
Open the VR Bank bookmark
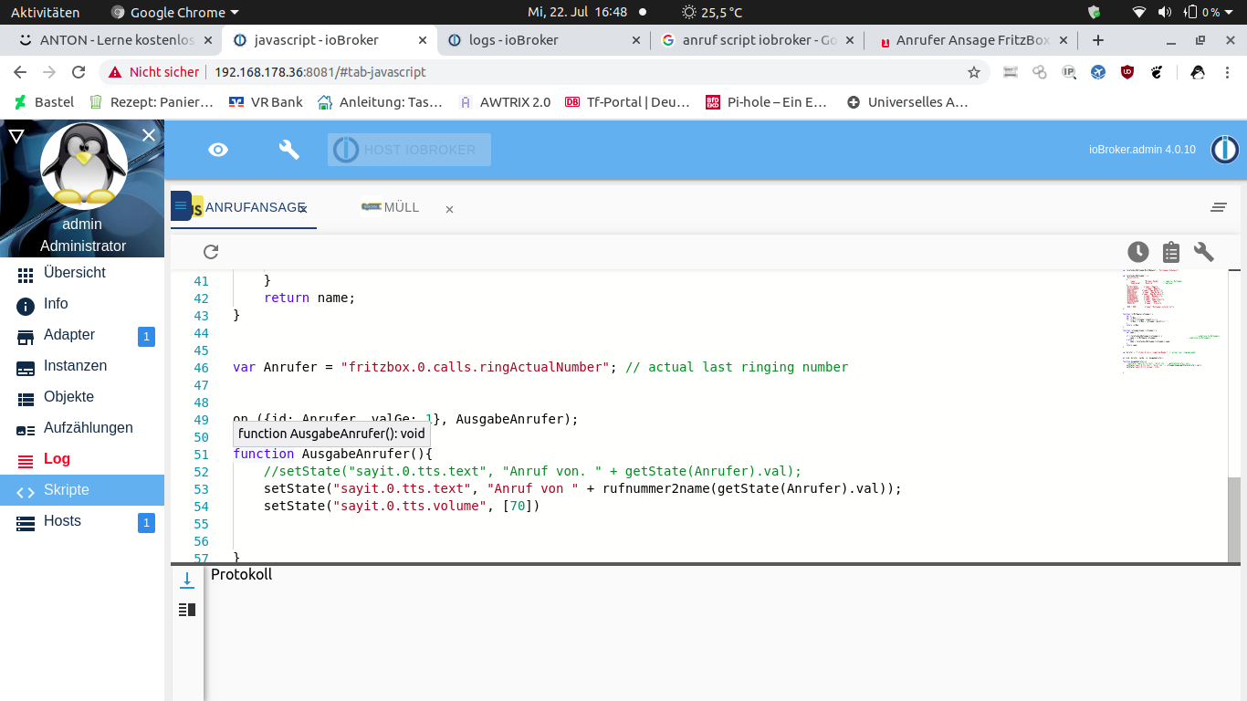pyautogui.click(x=266, y=102)
